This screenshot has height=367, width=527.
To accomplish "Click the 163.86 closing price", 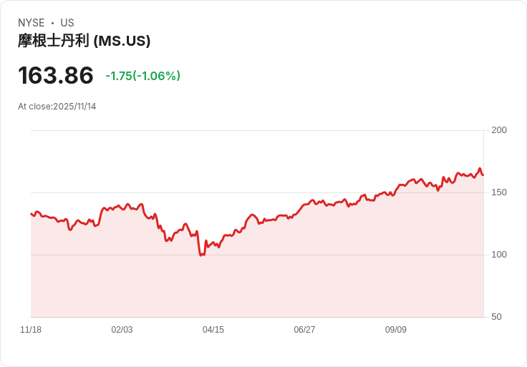I will [x=56, y=76].
